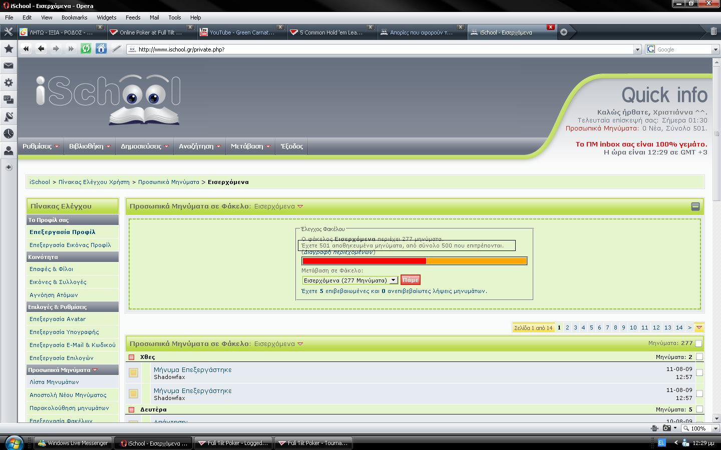
Task: Open the Contacts person panel in sidebar
Action: click(9, 150)
